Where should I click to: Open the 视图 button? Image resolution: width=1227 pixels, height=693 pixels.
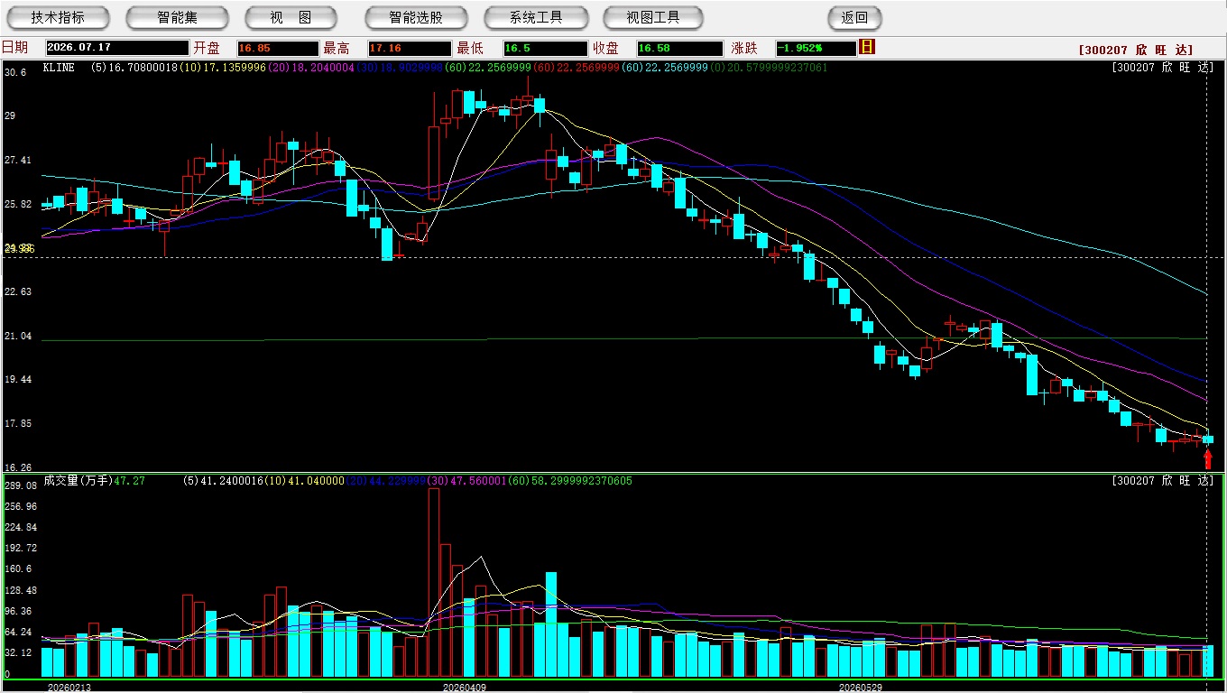(291, 18)
